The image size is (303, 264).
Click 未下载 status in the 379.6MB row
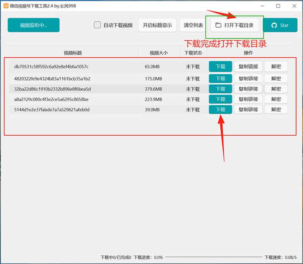click(x=193, y=89)
